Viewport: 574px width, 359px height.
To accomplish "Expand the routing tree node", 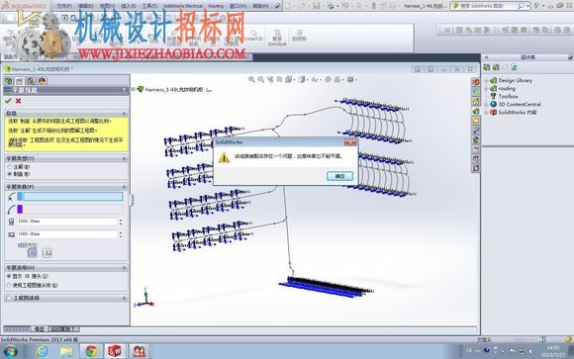I will [486, 89].
